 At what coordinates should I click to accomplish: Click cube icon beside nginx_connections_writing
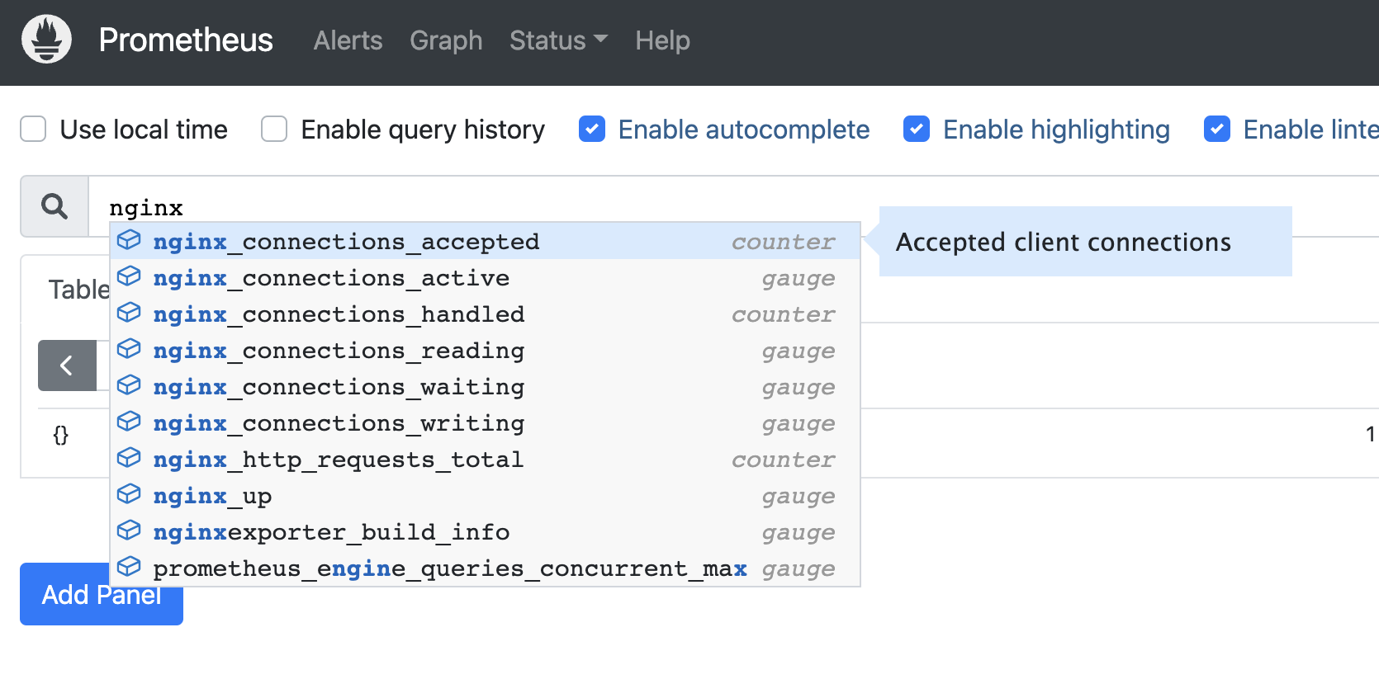click(129, 422)
